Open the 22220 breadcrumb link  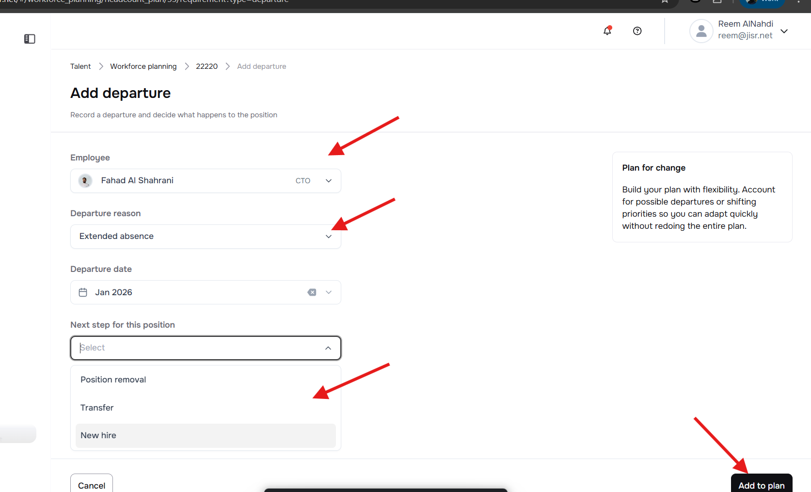pos(207,66)
